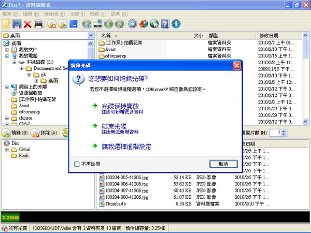The width and height of the screenshot is (311, 233).
Task: Select 讓我選擇進階設定 option
Action: pyautogui.click(x=126, y=147)
